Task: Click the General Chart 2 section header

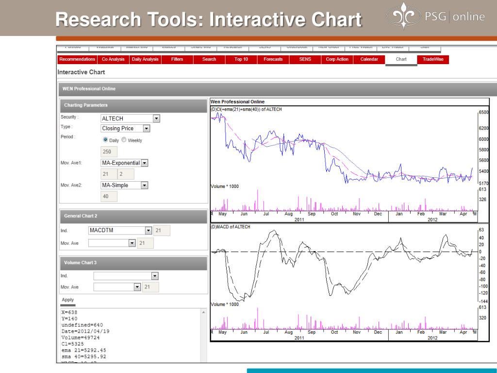Action: click(x=133, y=216)
